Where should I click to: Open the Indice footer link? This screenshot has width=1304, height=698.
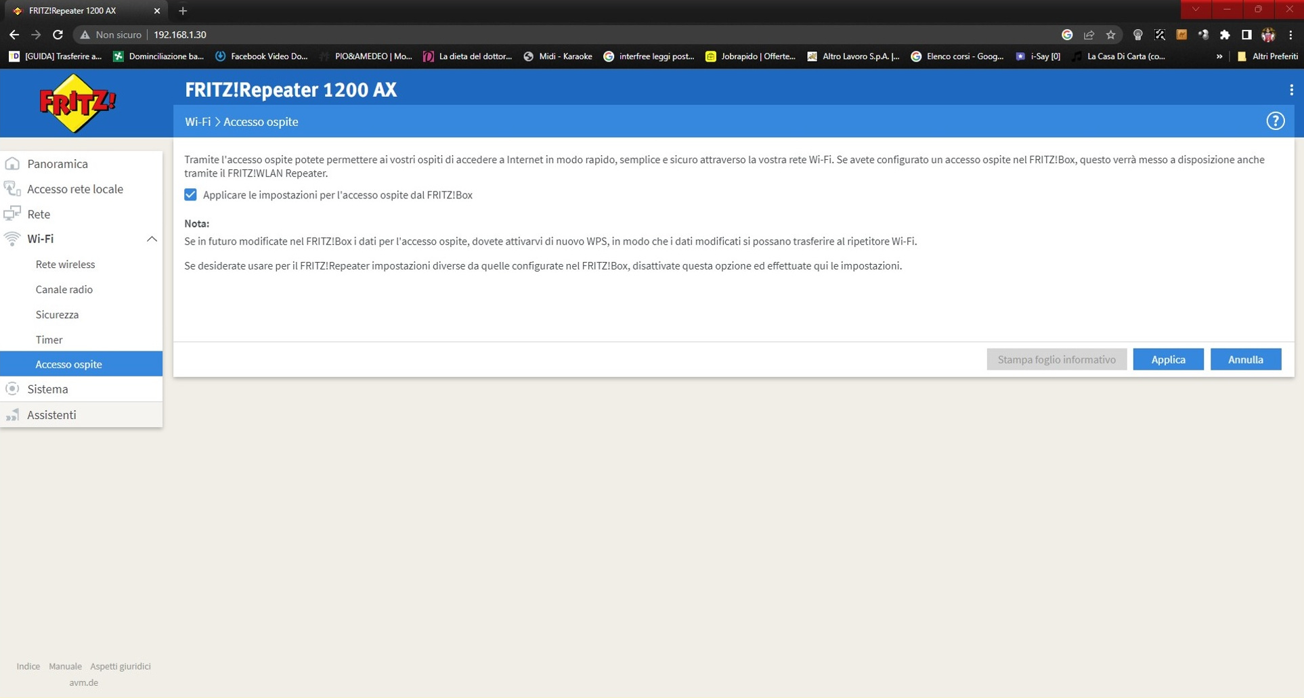point(28,666)
